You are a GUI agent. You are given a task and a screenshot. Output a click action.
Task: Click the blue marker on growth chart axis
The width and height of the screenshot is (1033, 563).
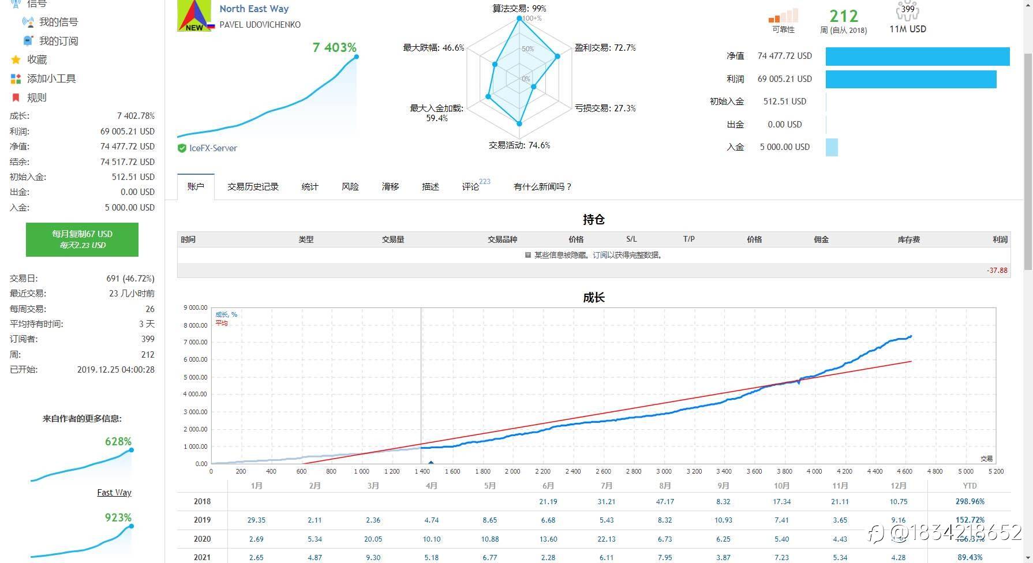431,462
